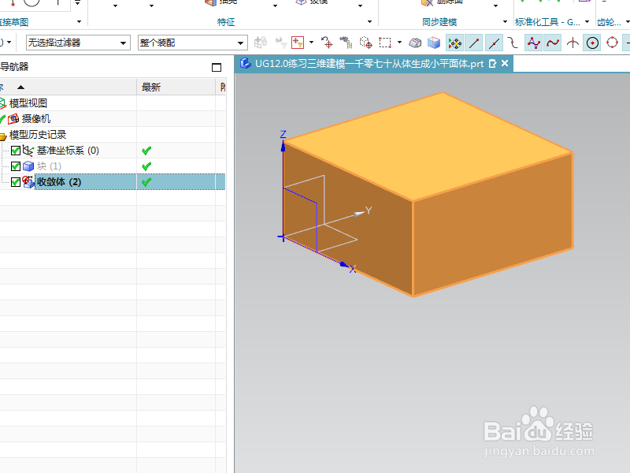630x473 pixels.
Task: Select the 模型历史记录 folder node
Action: (x=38, y=135)
